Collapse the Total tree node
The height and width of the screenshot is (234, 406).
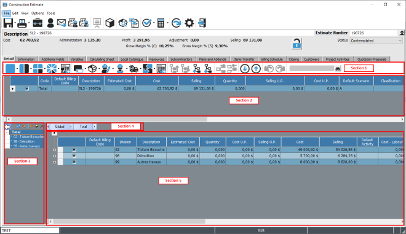point(7,132)
